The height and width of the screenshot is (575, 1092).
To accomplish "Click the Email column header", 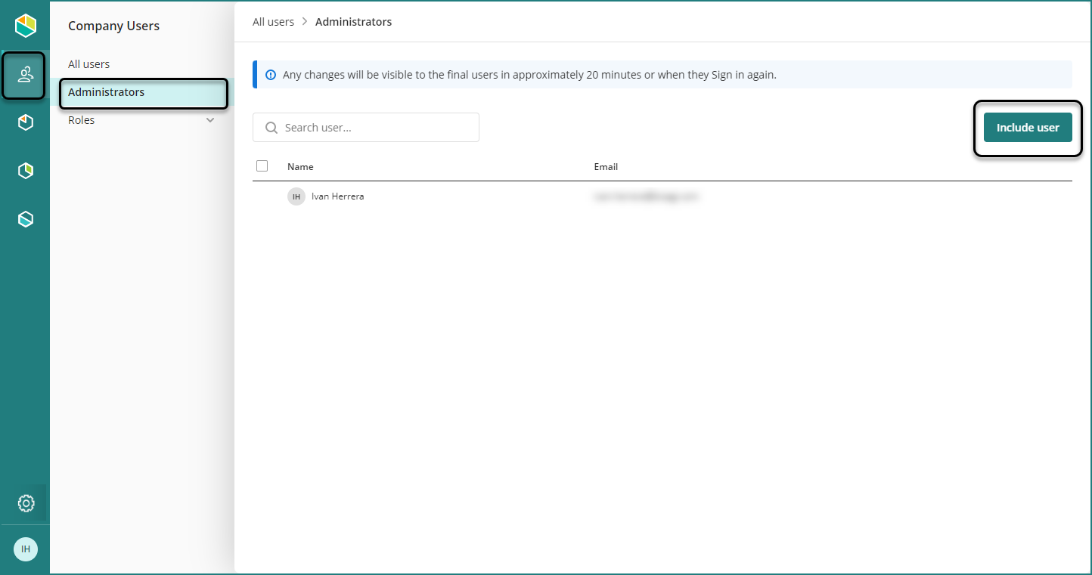I will click(x=606, y=167).
